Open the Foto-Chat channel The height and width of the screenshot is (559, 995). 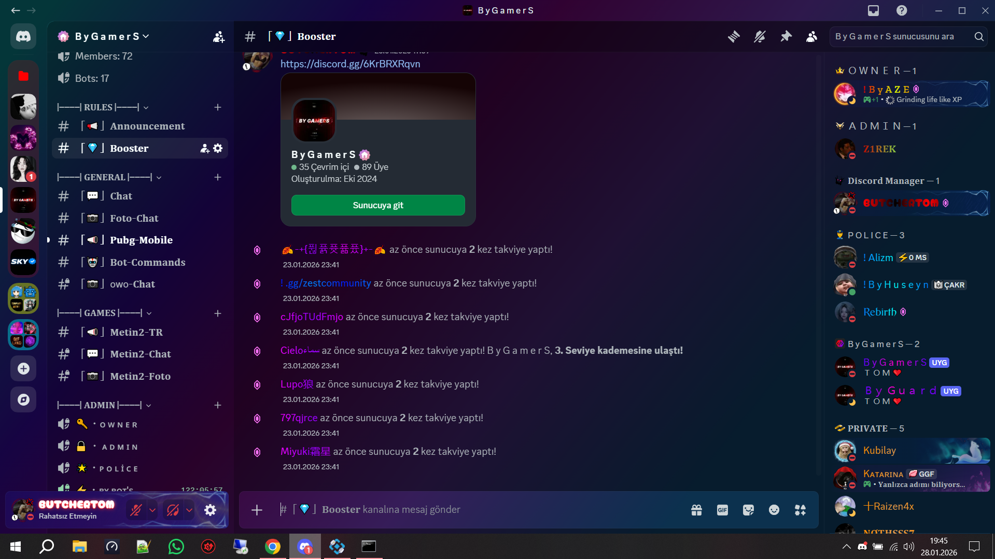coord(140,218)
